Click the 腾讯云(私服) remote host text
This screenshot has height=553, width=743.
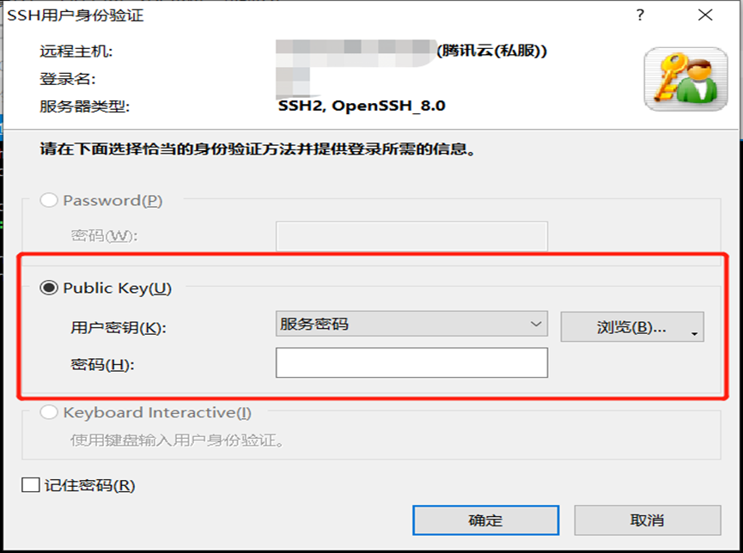[x=491, y=50]
